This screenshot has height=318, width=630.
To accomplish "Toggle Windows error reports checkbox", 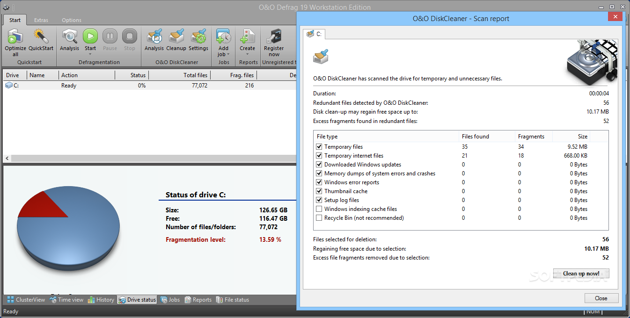I will [319, 182].
